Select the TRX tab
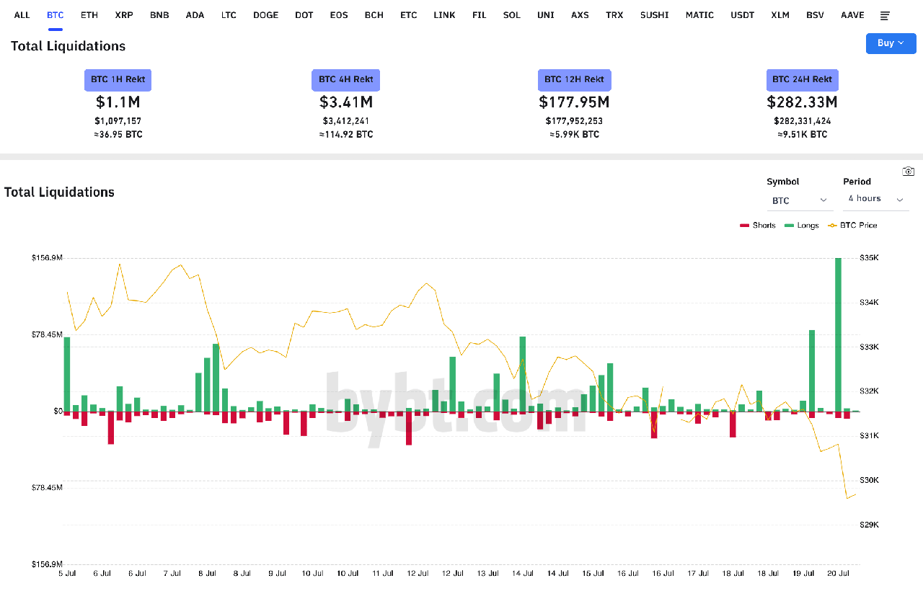Screen dimensions: 923x591 (x=615, y=15)
